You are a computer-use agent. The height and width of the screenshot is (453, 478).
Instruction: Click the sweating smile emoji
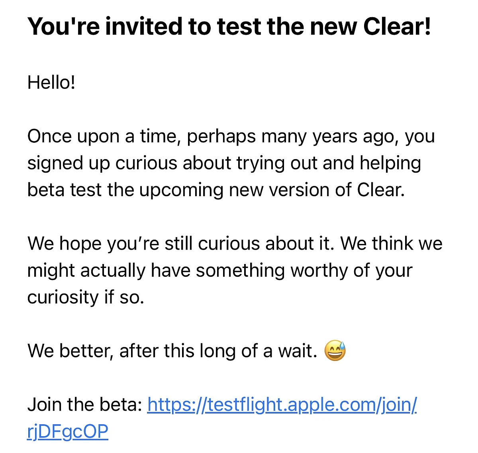pos(335,351)
